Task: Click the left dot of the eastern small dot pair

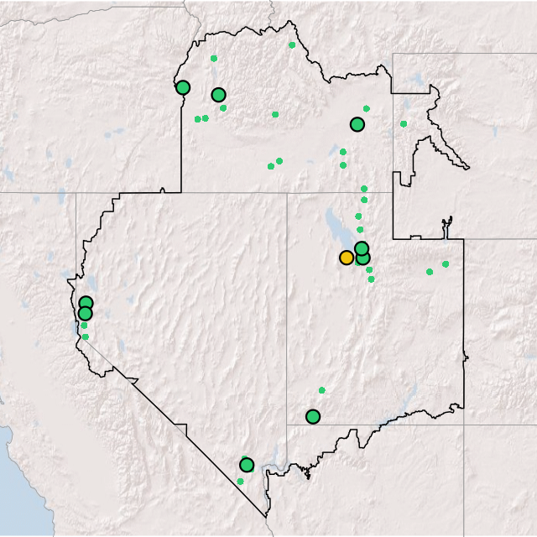Action: coord(430,272)
